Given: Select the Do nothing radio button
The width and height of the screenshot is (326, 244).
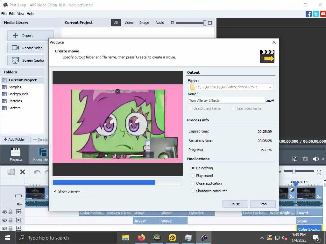Looking at the screenshot, I should 193,168.
